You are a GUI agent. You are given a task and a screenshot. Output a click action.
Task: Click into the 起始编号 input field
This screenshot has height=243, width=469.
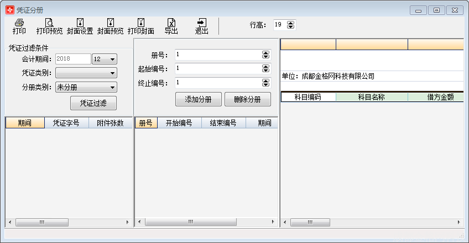point(218,68)
